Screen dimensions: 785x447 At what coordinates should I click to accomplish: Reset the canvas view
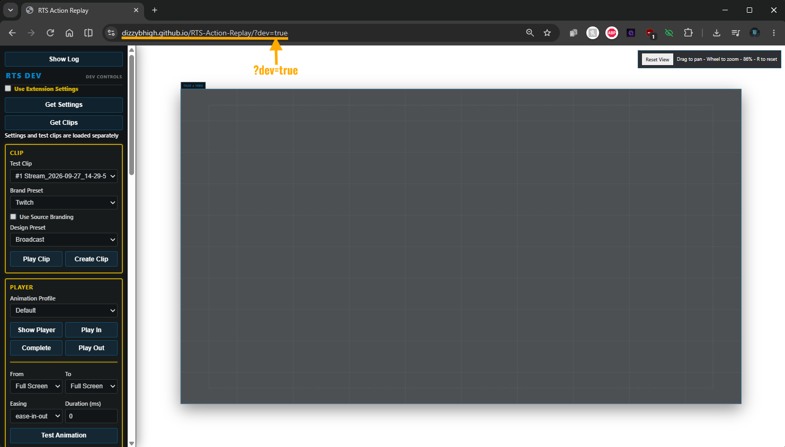coord(657,60)
